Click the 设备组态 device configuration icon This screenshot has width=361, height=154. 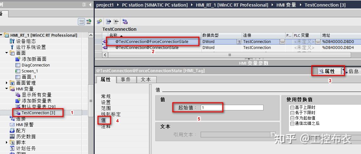pyautogui.click(x=12, y=41)
